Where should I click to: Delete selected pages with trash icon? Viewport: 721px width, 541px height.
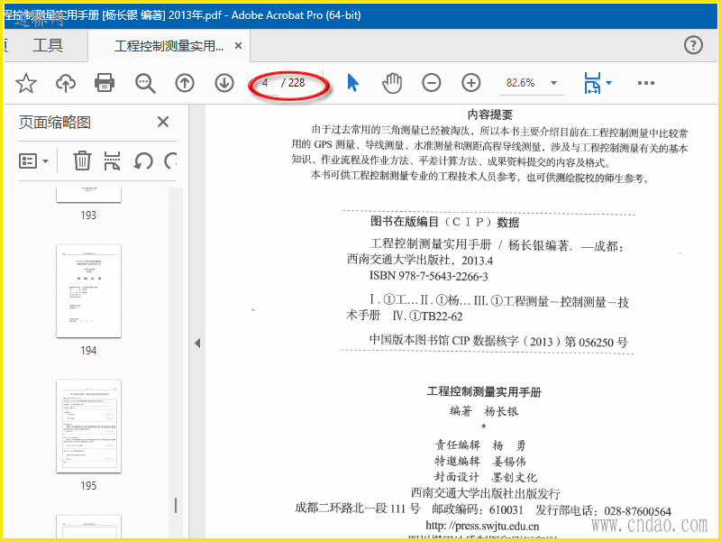pyautogui.click(x=82, y=161)
